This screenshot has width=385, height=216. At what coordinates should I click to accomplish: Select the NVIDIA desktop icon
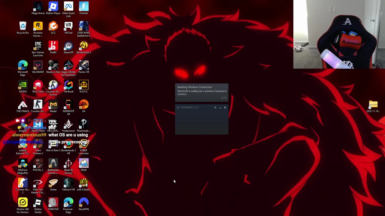tap(23, 87)
